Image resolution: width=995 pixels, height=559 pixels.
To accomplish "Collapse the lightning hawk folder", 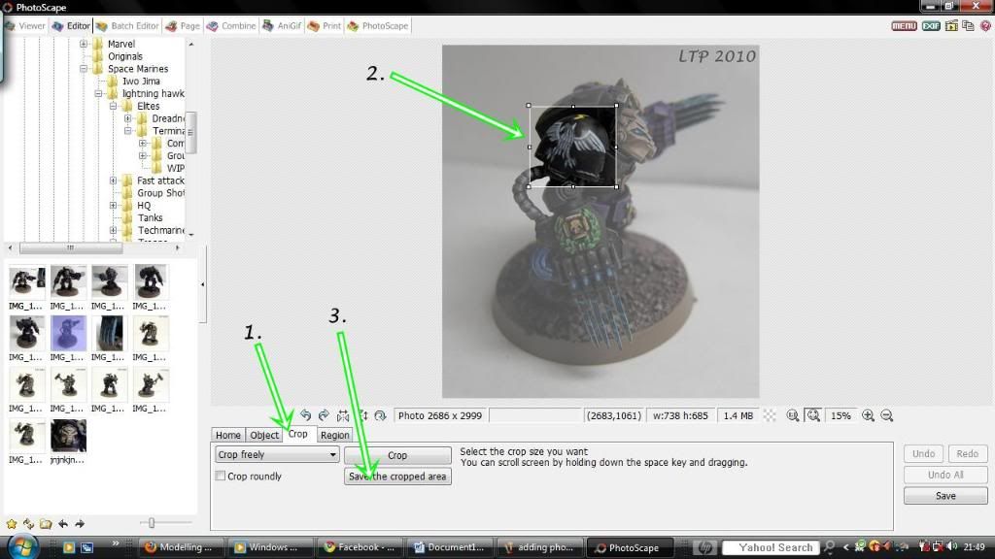I will pyautogui.click(x=98, y=93).
